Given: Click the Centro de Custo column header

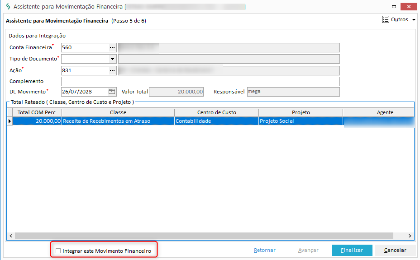Looking at the screenshot, I should (216, 112).
